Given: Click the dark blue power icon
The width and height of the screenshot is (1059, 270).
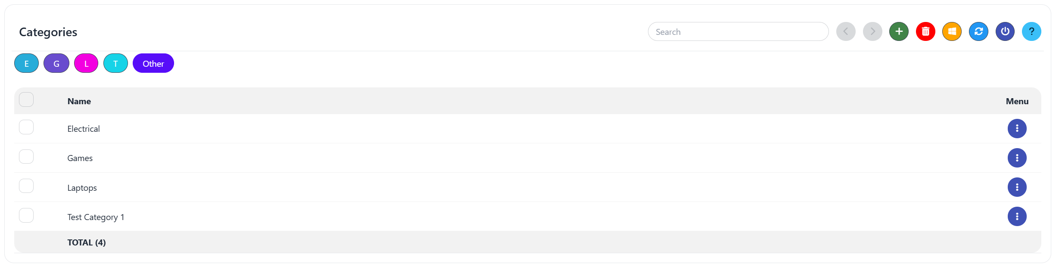Looking at the screenshot, I should click(1005, 31).
